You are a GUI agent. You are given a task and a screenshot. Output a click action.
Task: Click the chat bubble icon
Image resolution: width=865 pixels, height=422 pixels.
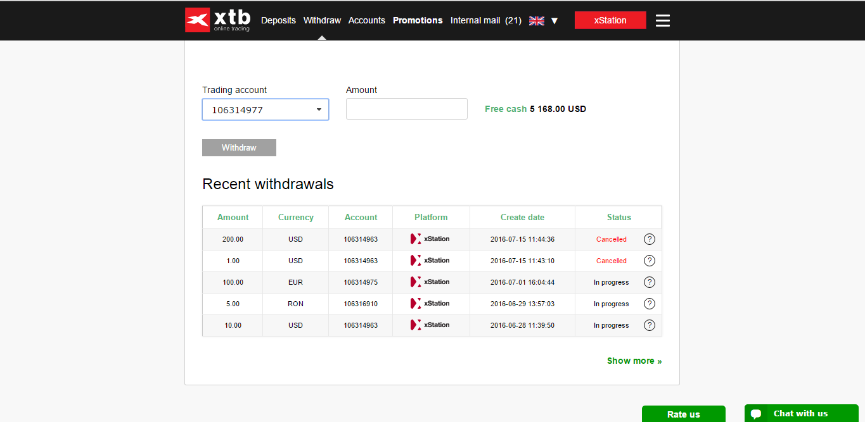pyautogui.click(x=756, y=414)
